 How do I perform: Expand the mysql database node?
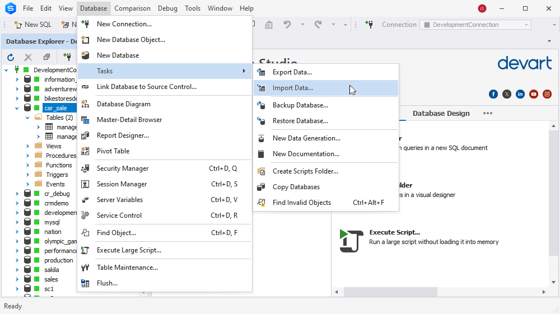tap(17, 222)
